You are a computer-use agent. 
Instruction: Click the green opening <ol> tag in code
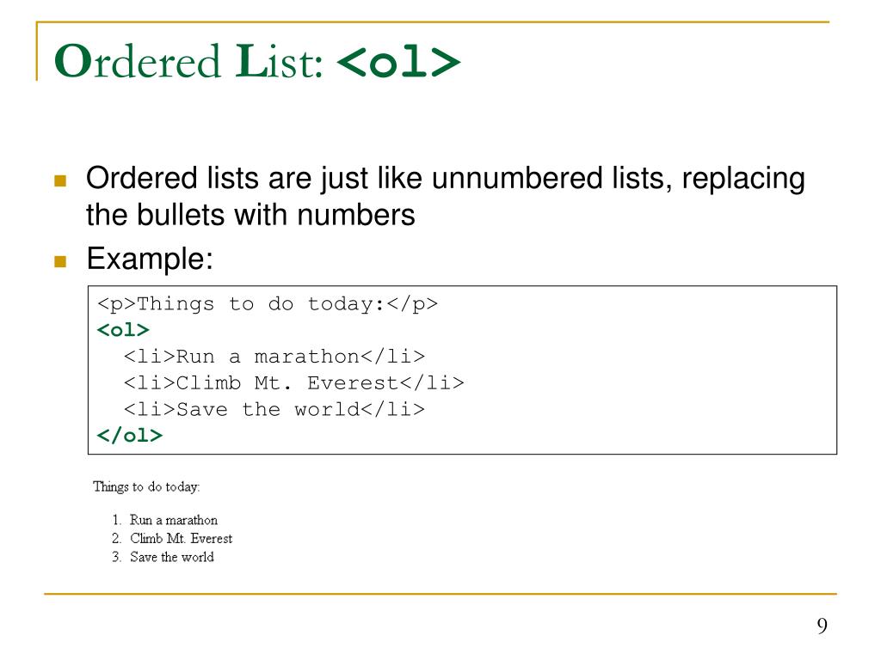tap(123, 330)
